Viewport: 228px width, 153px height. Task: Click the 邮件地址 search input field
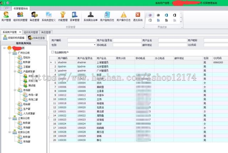tap(172, 45)
